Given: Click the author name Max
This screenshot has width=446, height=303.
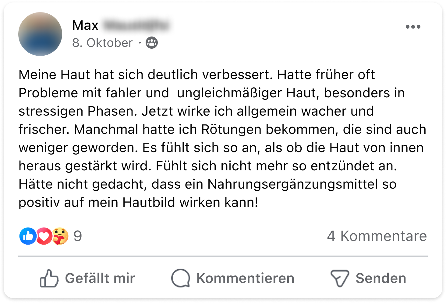Looking at the screenshot, I should [85, 26].
